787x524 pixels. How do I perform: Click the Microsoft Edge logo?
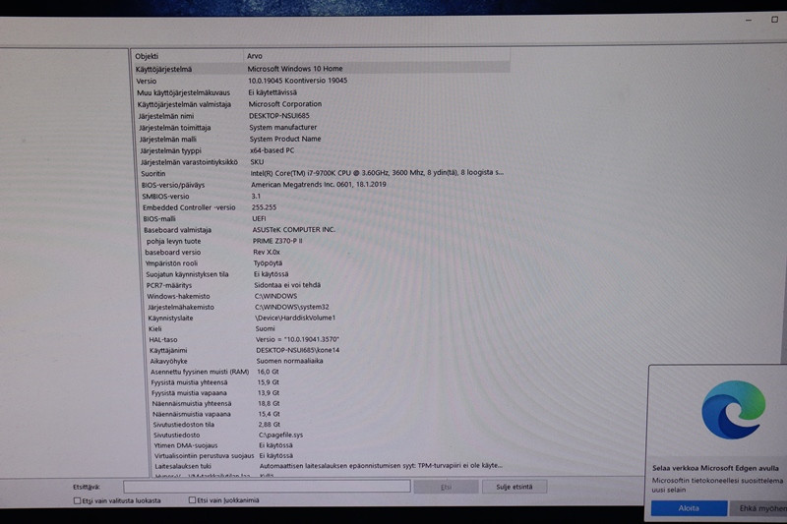click(x=733, y=410)
